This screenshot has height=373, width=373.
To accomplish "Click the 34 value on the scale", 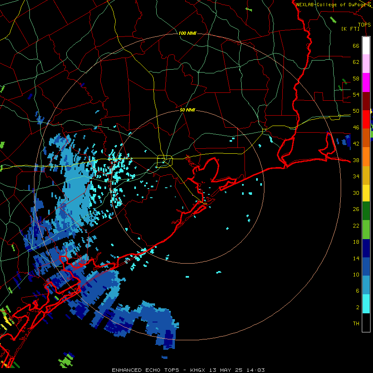I will coord(356,176).
